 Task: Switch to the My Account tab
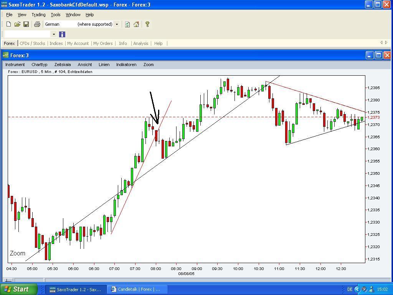pos(78,43)
